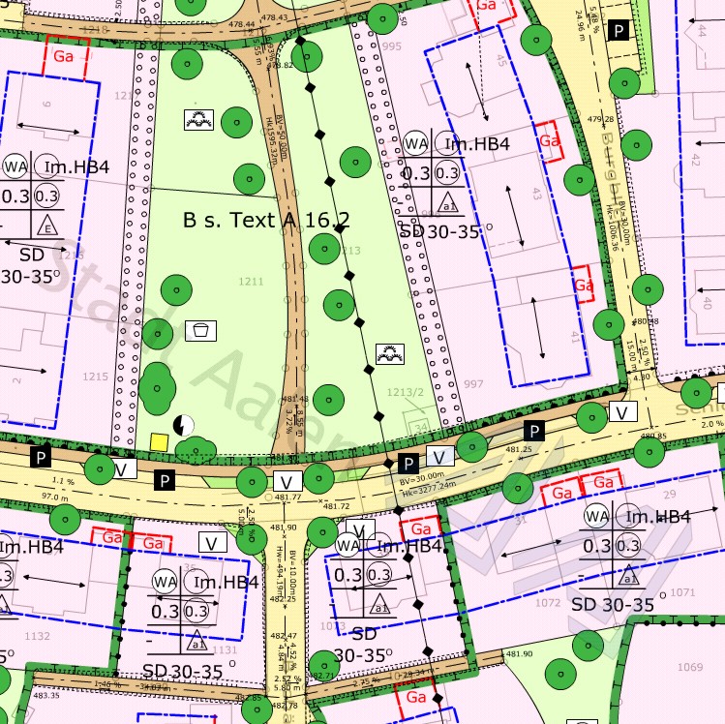Select the parking P symbol near elevation 481.25
This screenshot has width=725, height=724.
pos(532,430)
